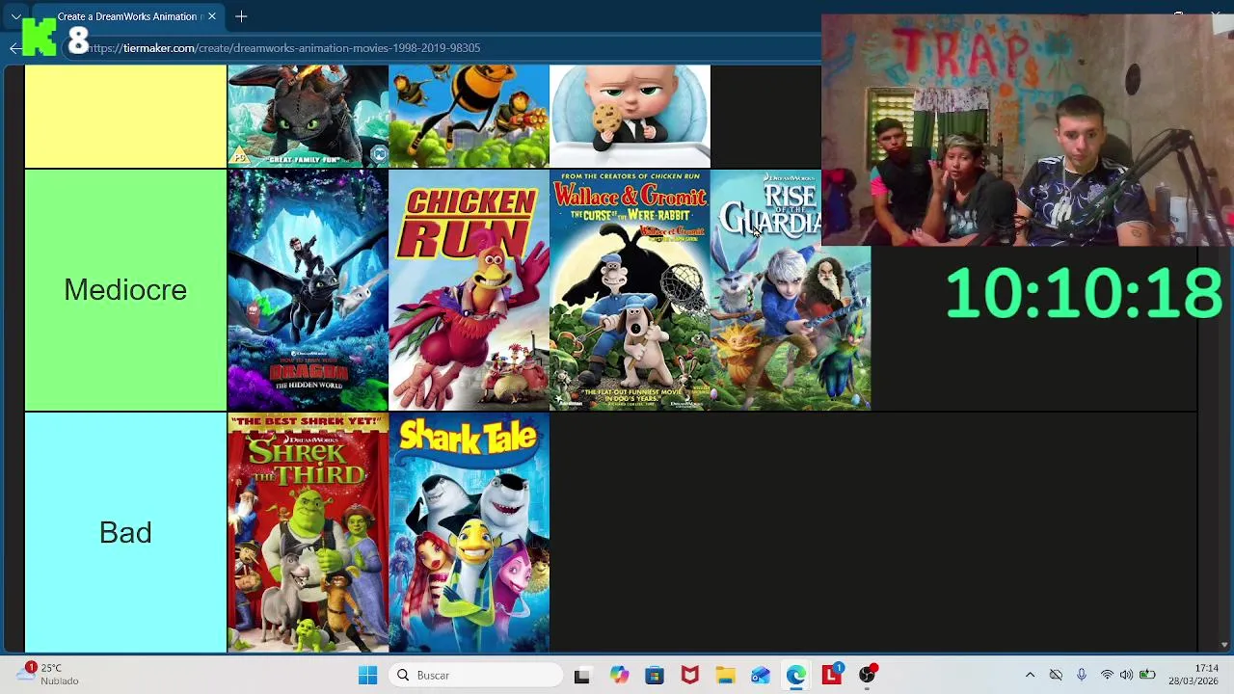This screenshot has height=694, width=1234.
Task: Select the Mediocre tier label
Action: [x=125, y=290]
